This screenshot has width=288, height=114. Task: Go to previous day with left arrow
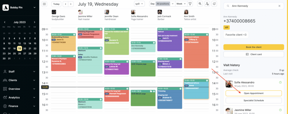[x=66, y=4]
